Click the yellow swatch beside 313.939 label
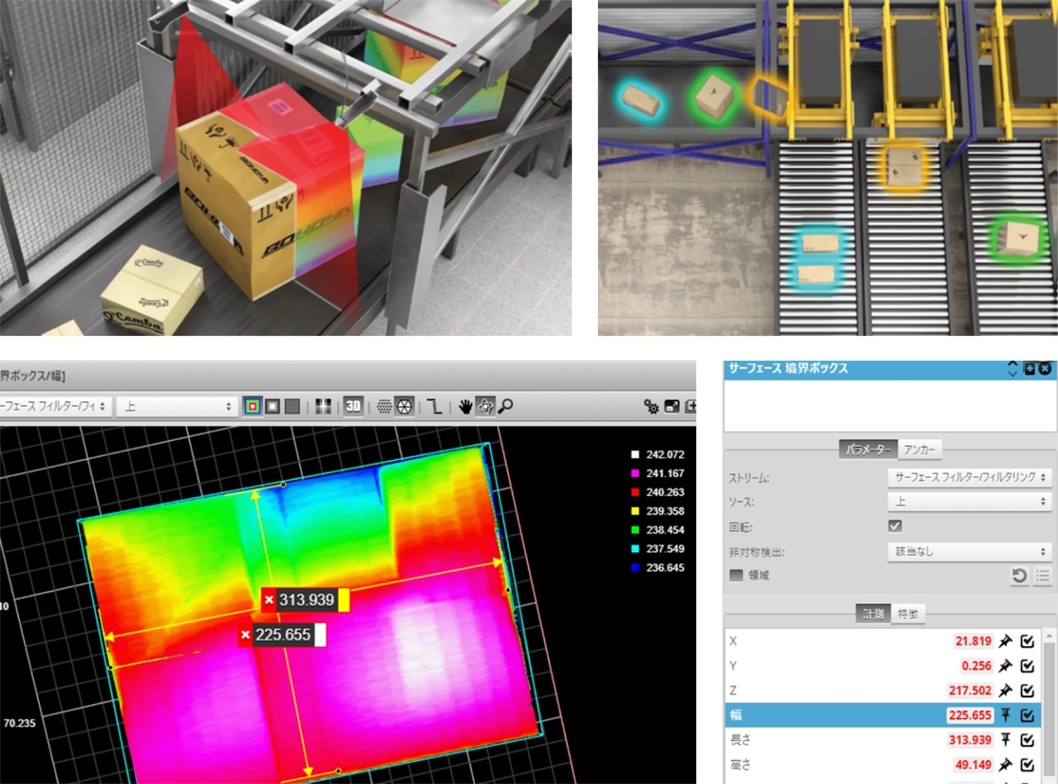1058x784 pixels. [343, 600]
